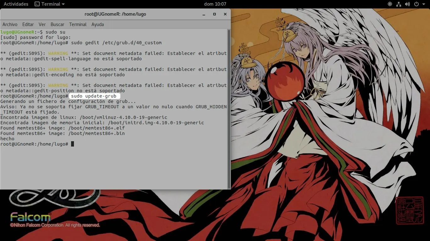The height and width of the screenshot is (241, 430).
Task: Open the Actividades overview
Action: pos(16,4)
